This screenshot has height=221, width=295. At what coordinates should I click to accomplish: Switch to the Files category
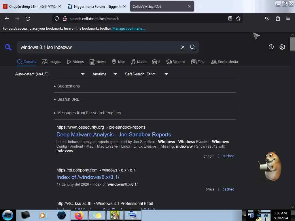pyautogui.click(x=198, y=62)
